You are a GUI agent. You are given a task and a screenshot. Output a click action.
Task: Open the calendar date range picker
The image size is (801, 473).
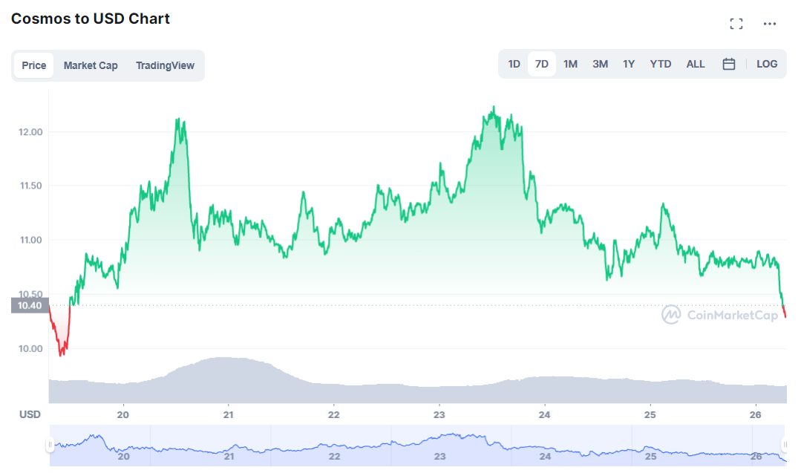[x=729, y=64]
